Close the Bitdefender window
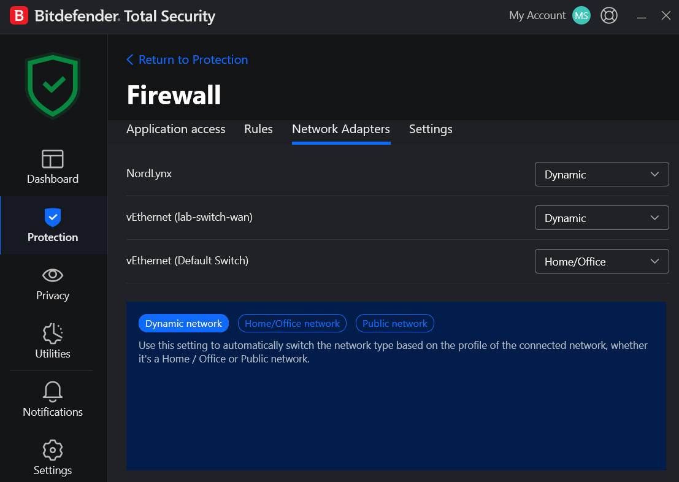Viewport: 679px width, 482px height. [x=666, y=15]
